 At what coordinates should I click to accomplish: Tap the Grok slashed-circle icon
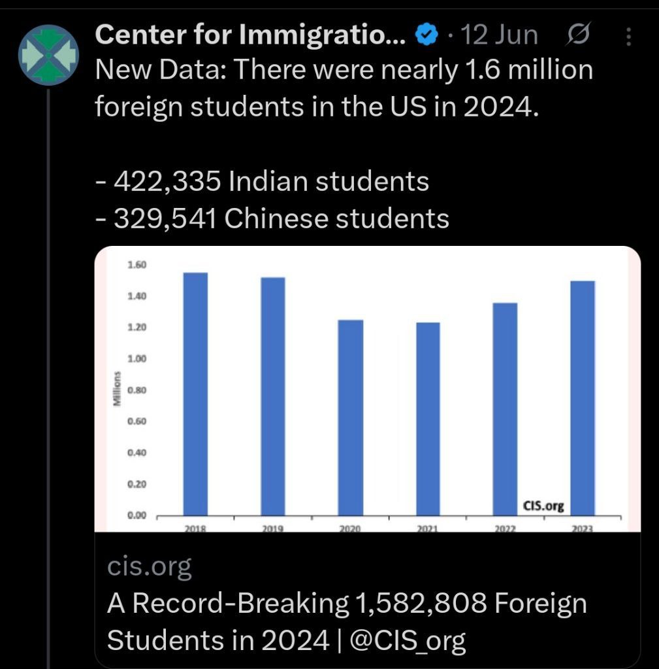point(578,34)
